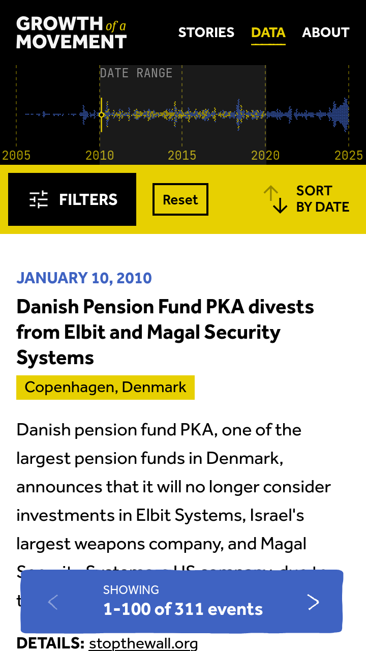Select the Data menu item

[x=268, y=33]
